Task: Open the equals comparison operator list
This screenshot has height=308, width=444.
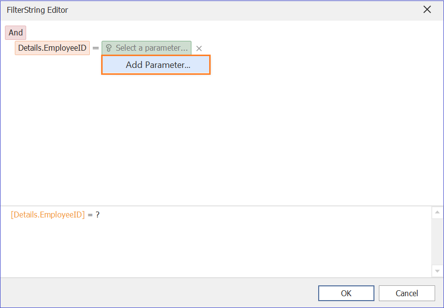Action: pyautogui.click(x=96, y=48)
